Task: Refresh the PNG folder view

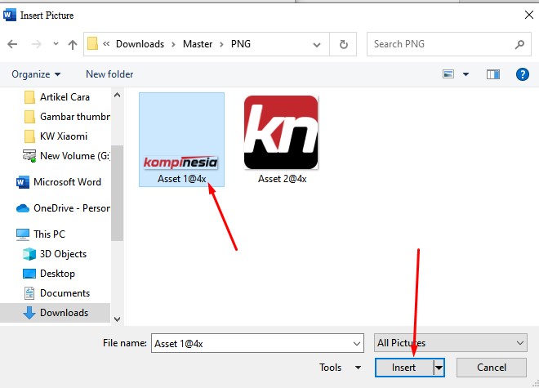Action: point(344,44)
